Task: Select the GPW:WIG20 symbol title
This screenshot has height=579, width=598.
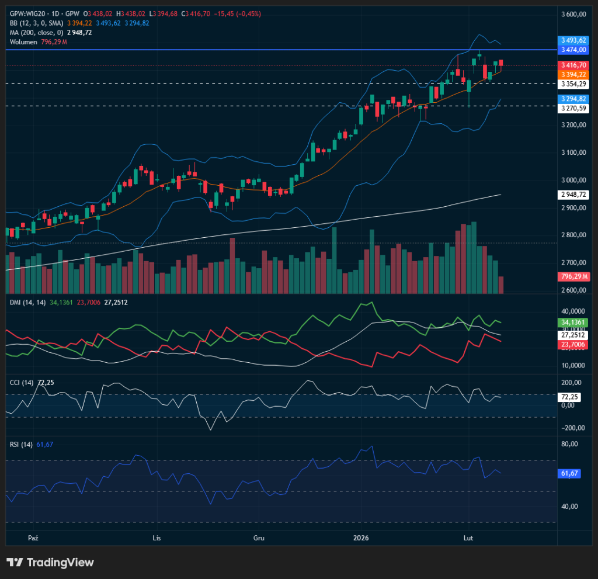Action: click(x=29, y=13)
